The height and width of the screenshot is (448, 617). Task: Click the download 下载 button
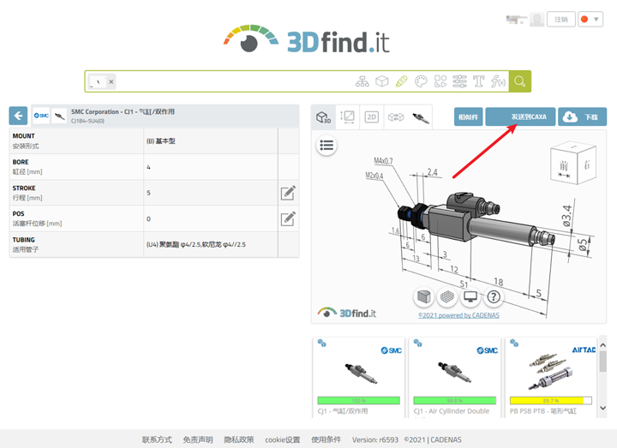click(x=582, y=116)
